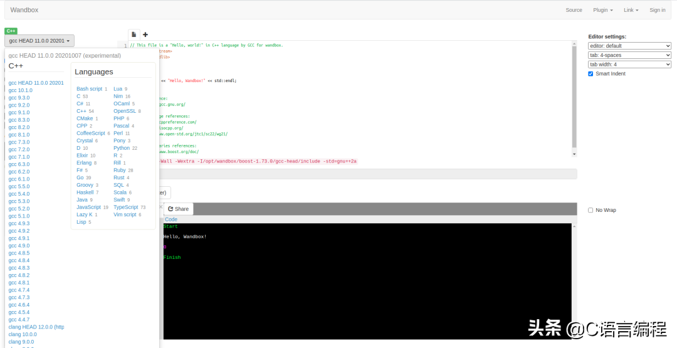Screen dimensions: 677x348
Task: Click the C++ green badge label
Action: (x=11, y=31)
